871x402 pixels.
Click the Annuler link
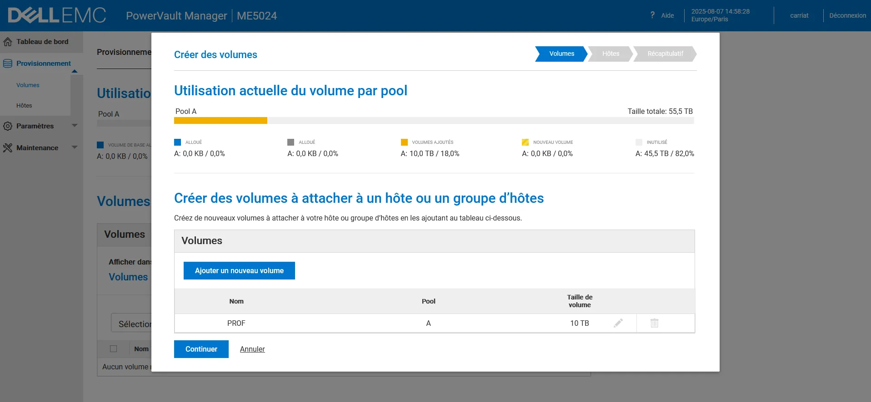click(252, 349)
